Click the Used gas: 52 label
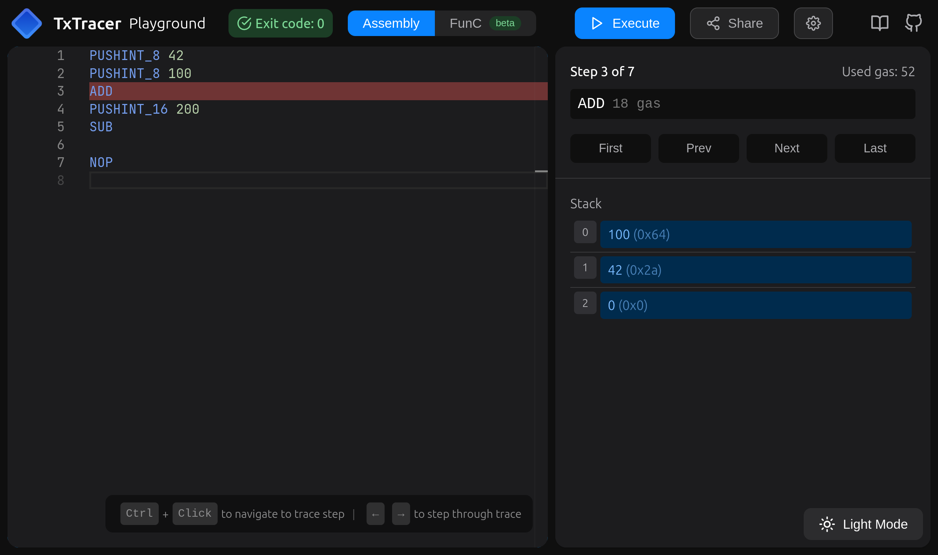Viewport: 938px width, 555px height. pos(878,72)
